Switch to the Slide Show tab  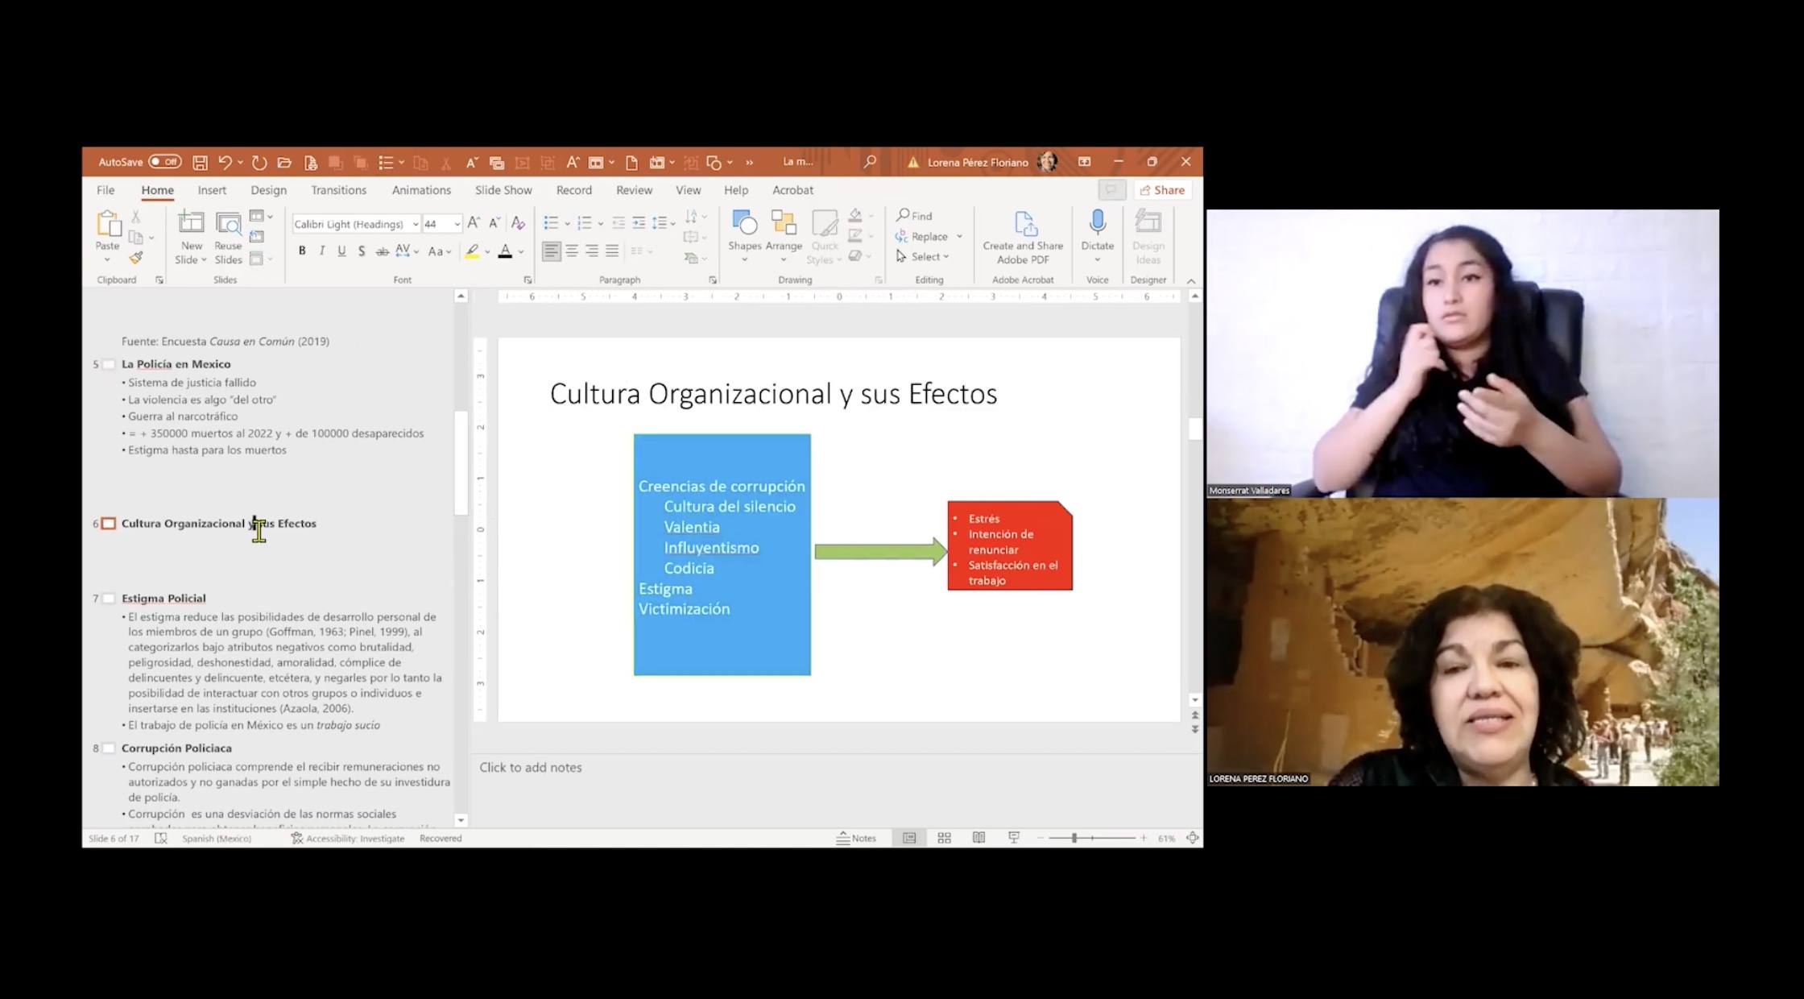[503, 190]
